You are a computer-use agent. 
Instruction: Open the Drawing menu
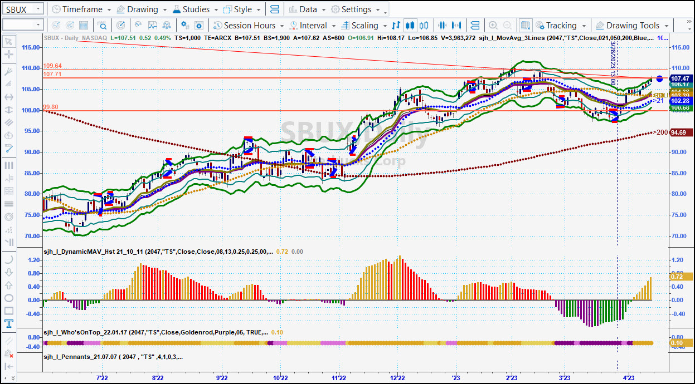pos(142,9)
